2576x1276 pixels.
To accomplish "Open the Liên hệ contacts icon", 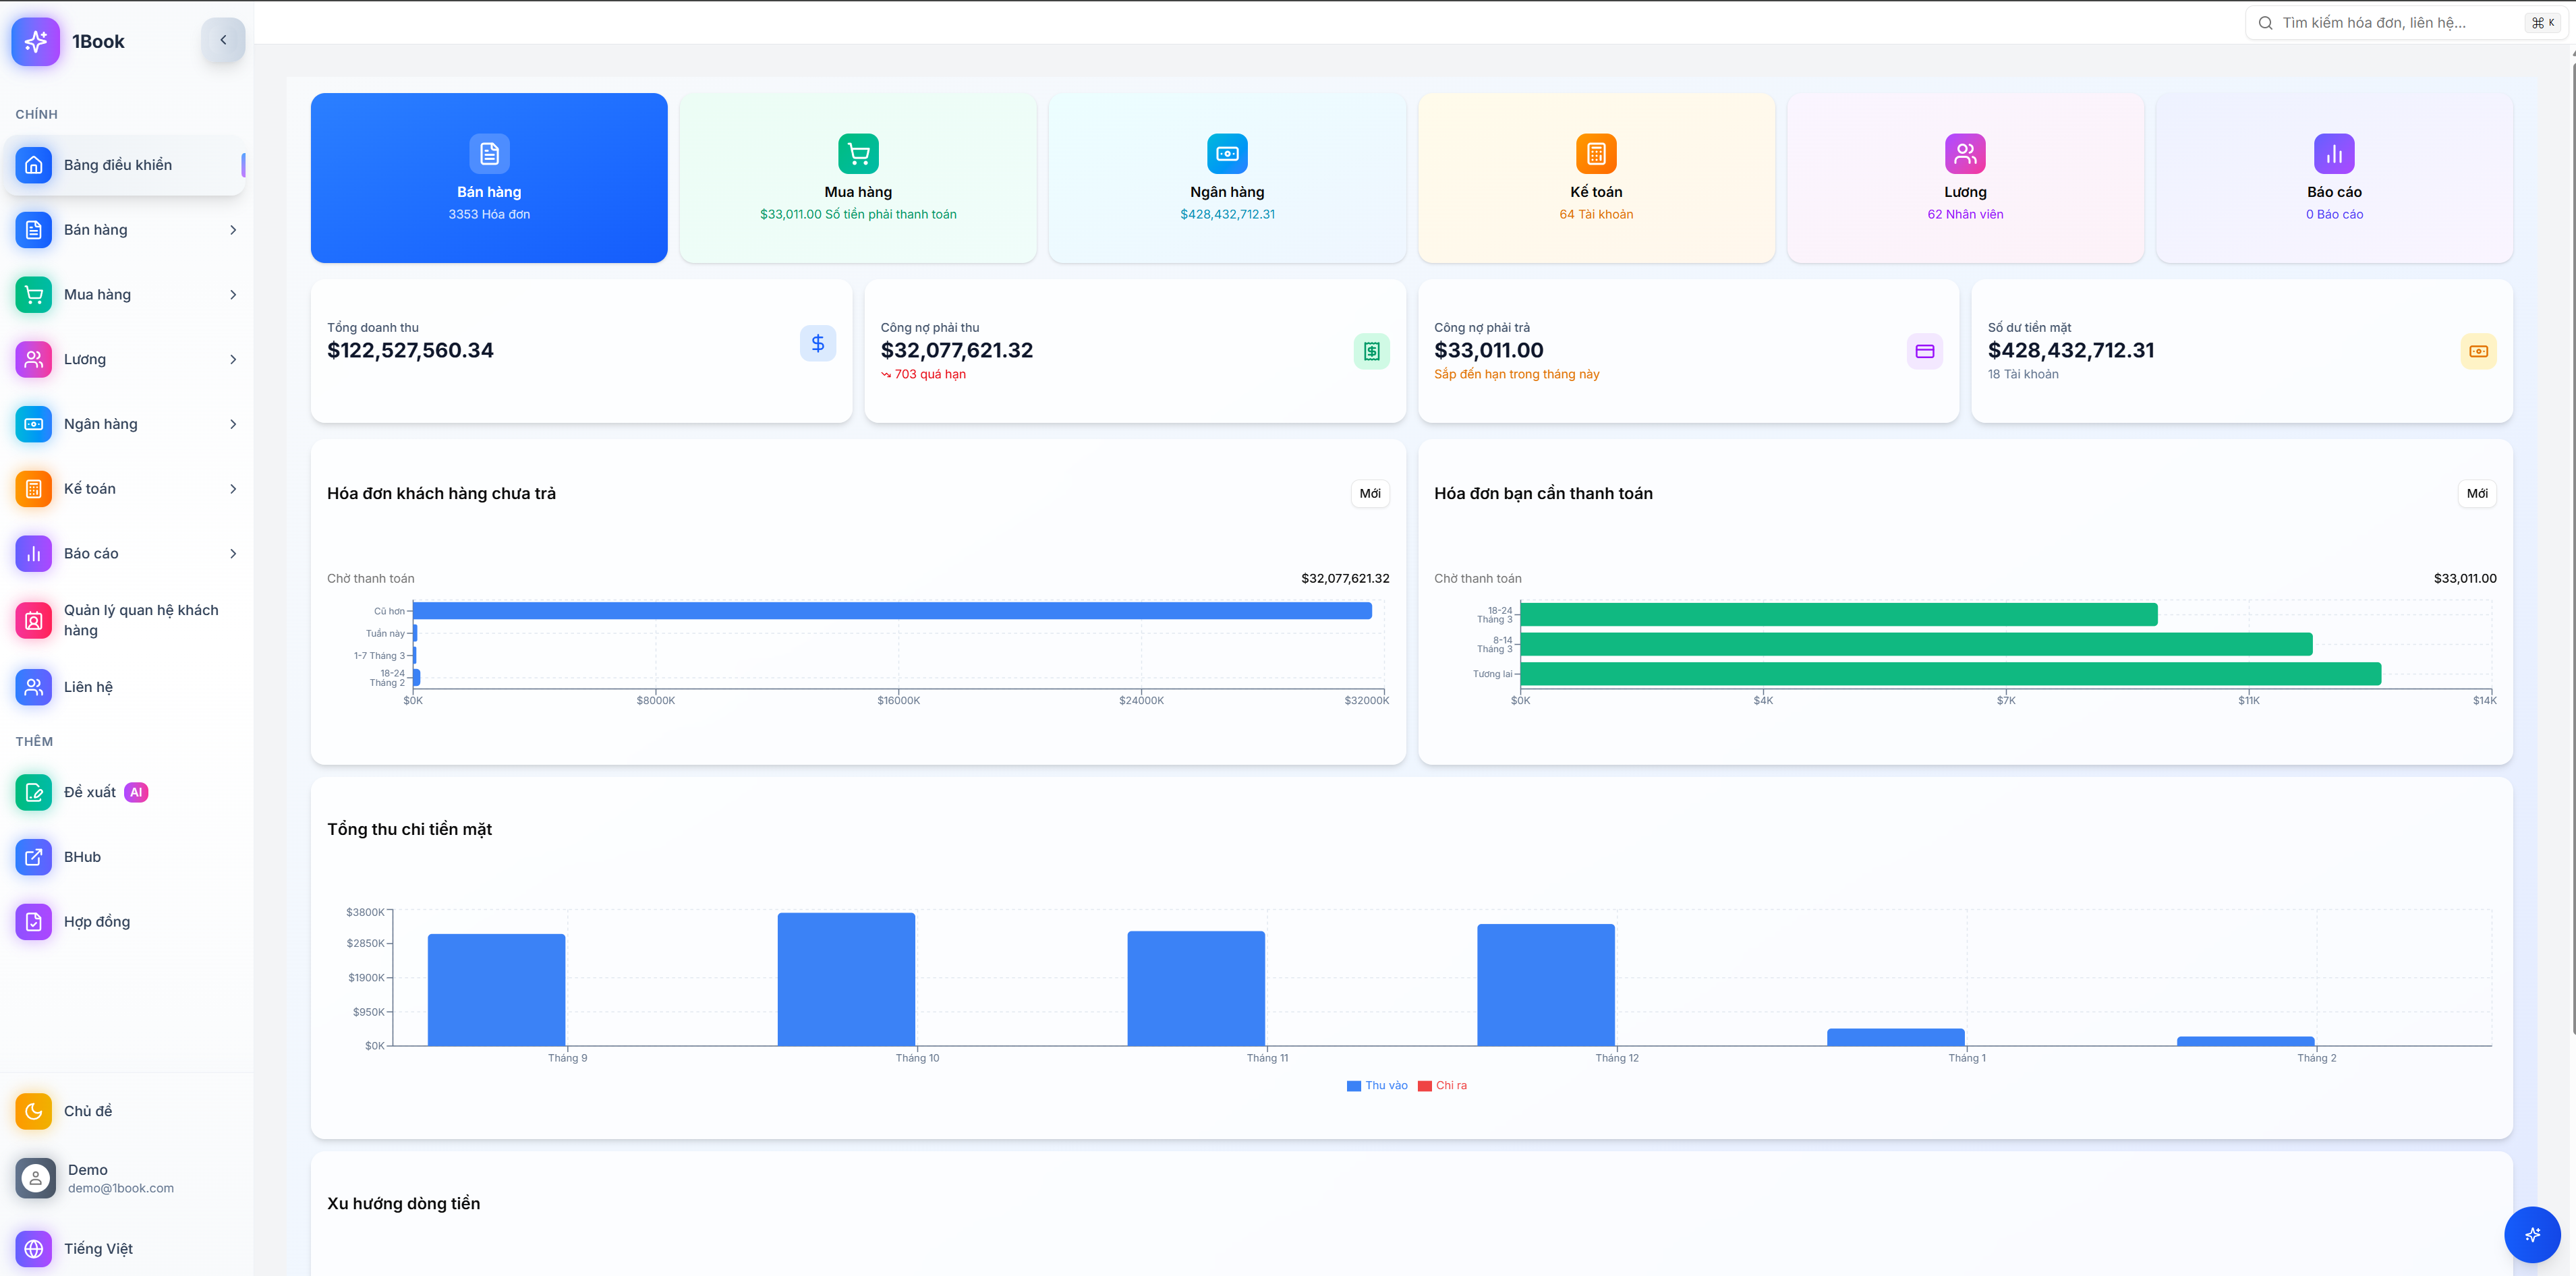I will [34, 687].
